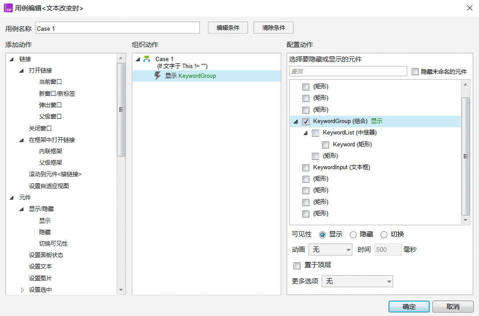Collapse the 打开链接 group
The height and width of the screenshot is (316, 479).
[x=22, y=71]
